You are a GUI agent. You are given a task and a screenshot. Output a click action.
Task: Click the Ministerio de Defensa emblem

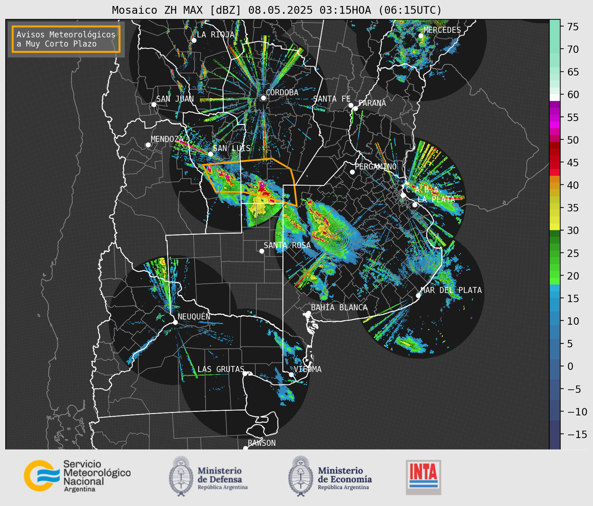point(181,476)
